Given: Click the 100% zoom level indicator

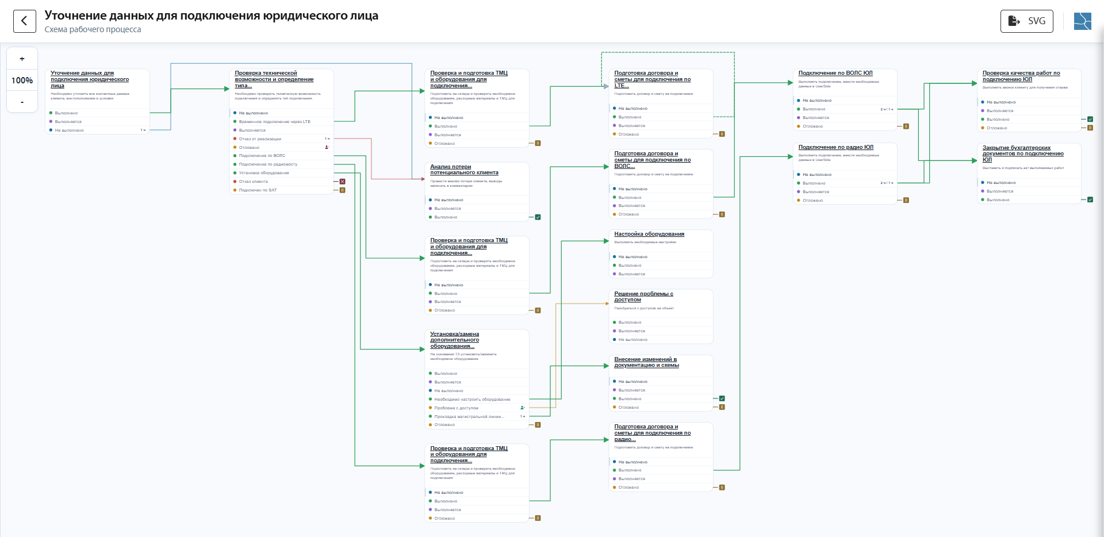Looking at the screenshot, I should click(22, 80).
